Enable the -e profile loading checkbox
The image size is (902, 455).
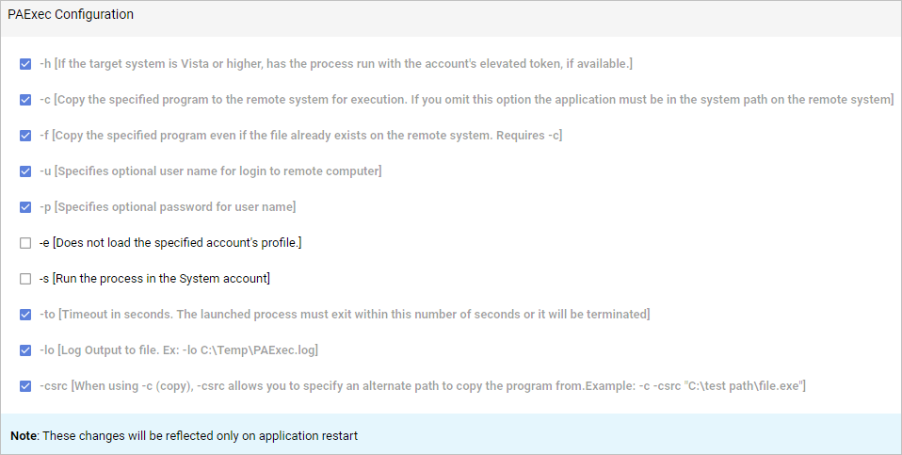(x=25, y=243)
